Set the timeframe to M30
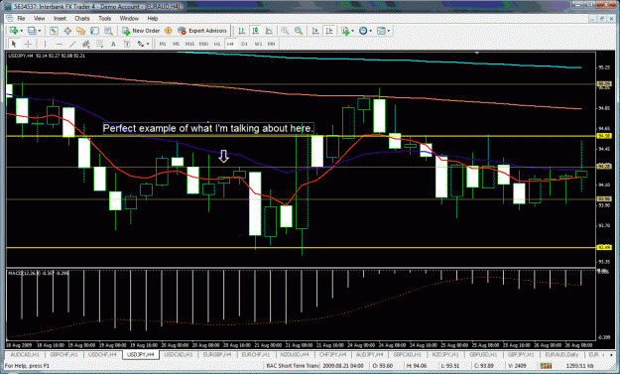620x374 pixels. [203, 44]
